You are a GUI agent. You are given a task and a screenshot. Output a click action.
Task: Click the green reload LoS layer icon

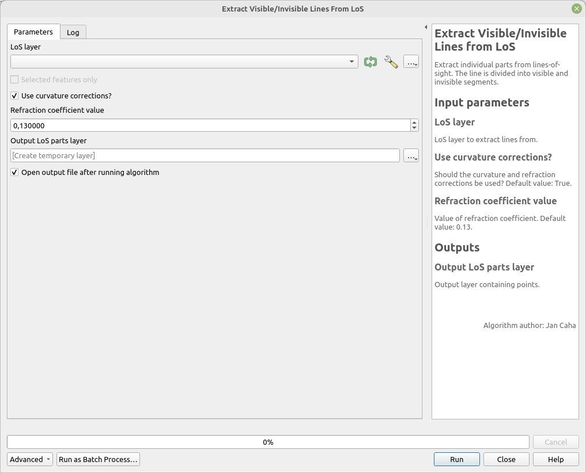370,62
